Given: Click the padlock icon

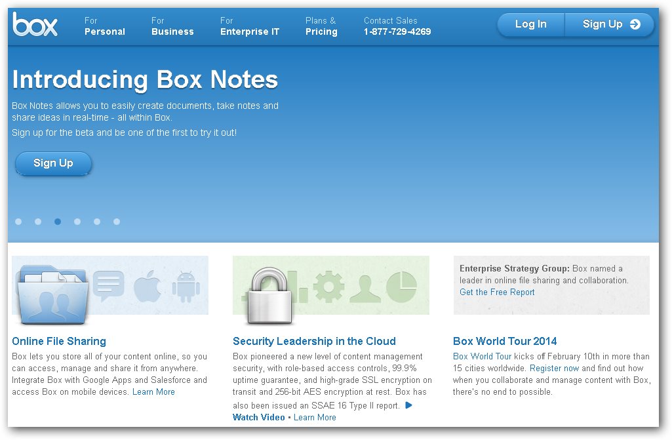Looking at the screenshot, I should tap(270, 295).
